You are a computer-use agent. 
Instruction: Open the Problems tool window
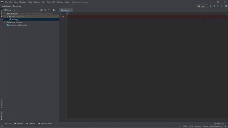click(19, 123)
